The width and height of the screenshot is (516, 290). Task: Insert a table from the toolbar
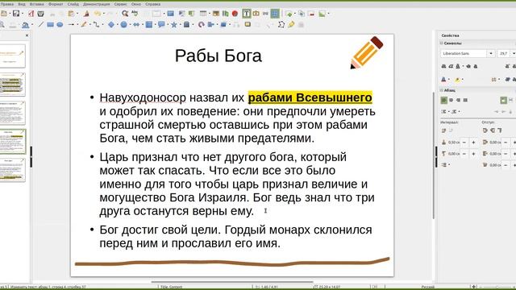203,14
